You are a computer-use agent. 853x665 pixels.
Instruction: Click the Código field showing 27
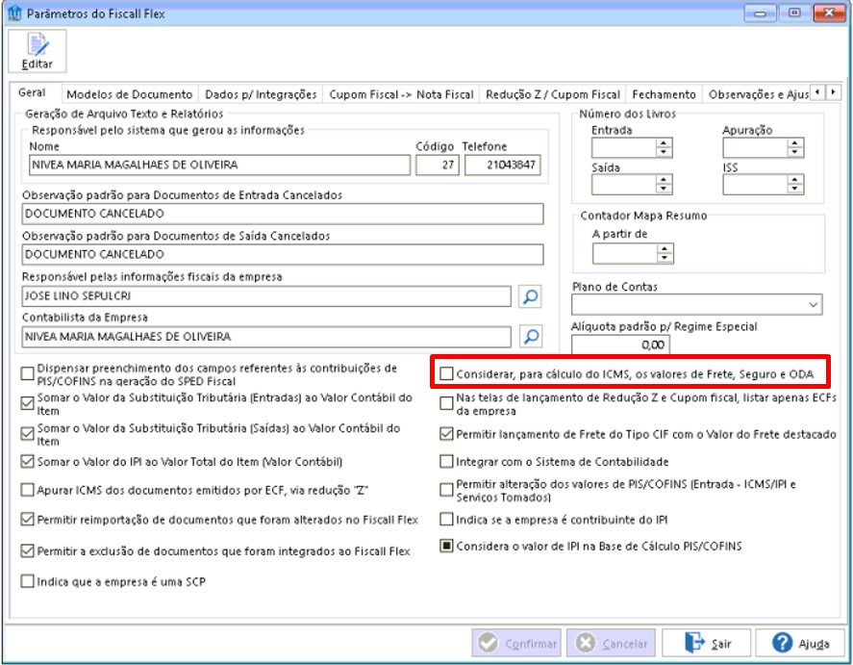point(438,165)
